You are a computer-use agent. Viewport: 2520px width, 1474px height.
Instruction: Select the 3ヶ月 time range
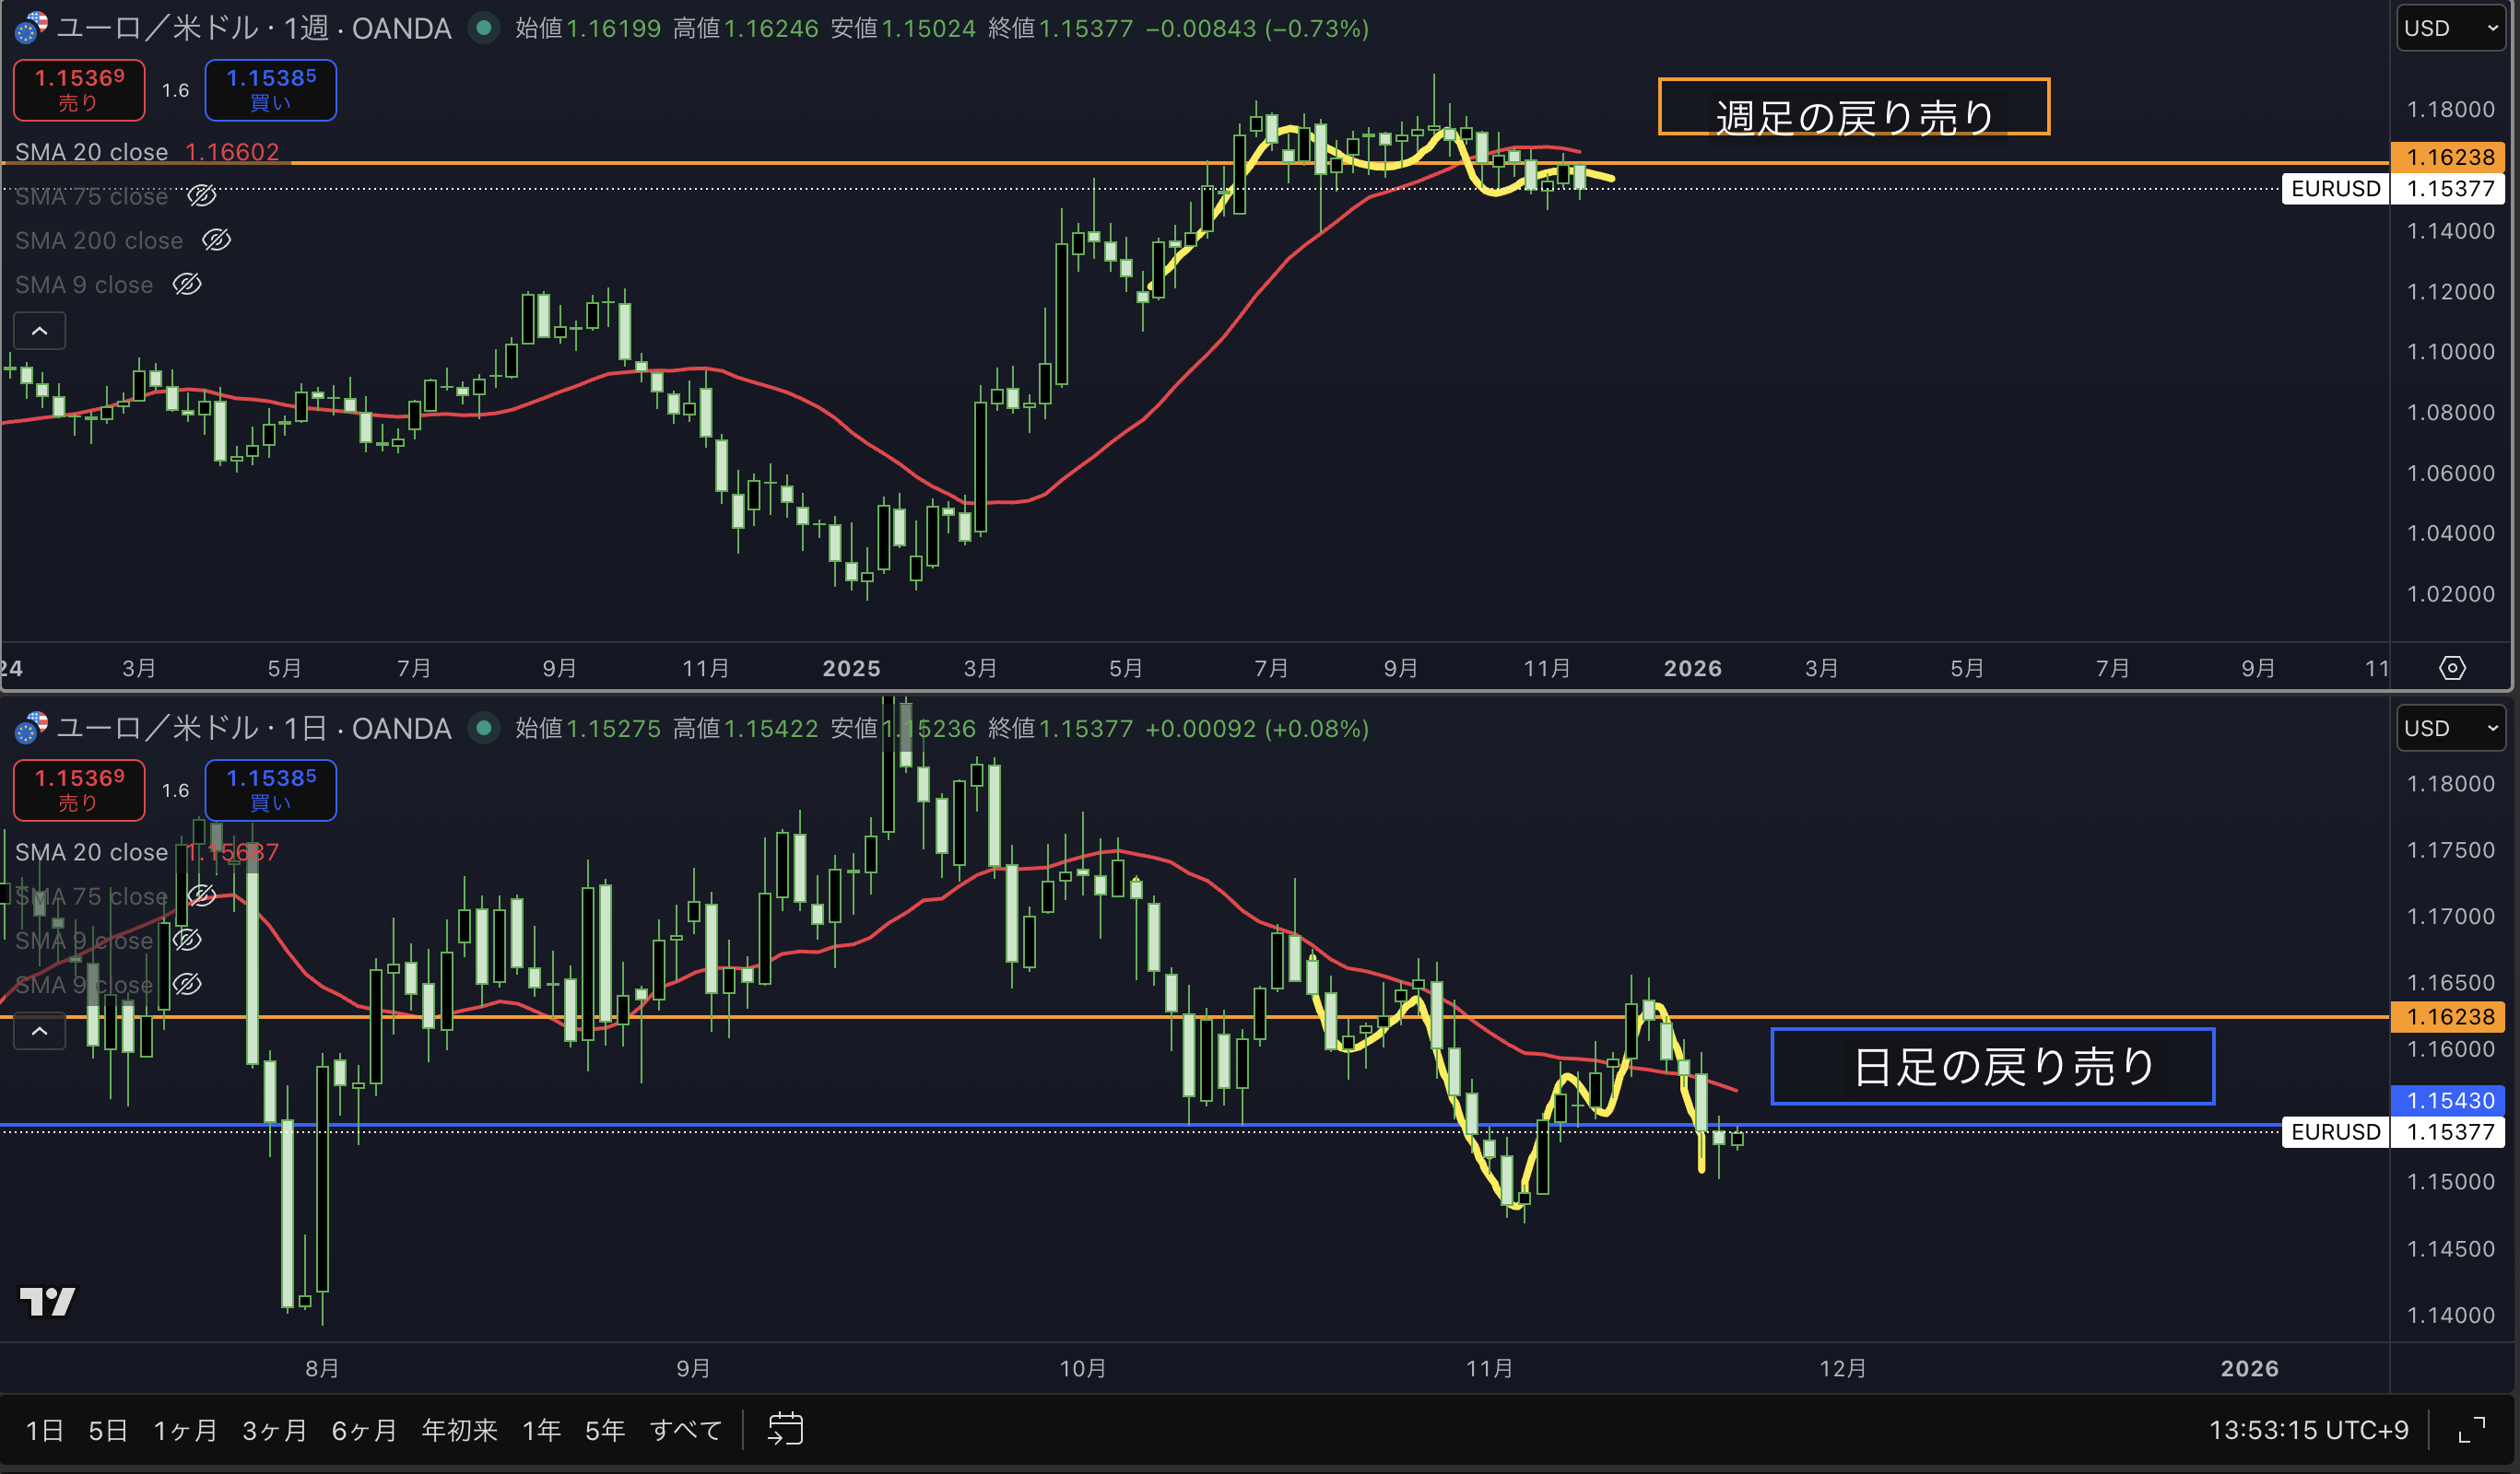(x=274, y=1430)
